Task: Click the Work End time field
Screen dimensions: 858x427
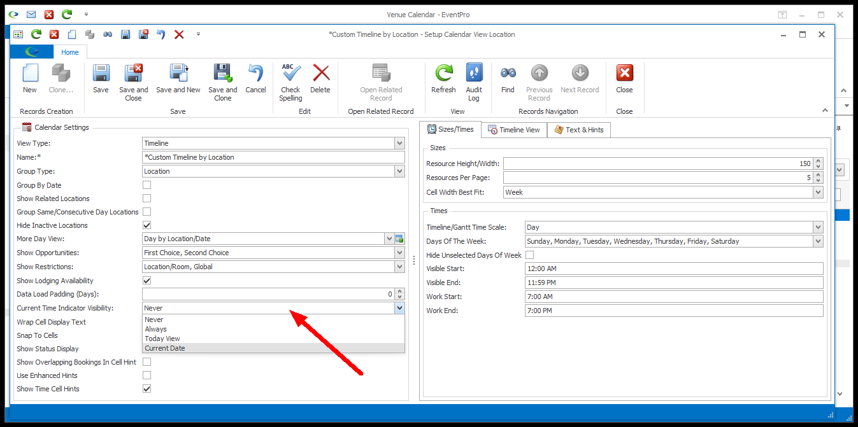Action: click(x=674, y=311)
